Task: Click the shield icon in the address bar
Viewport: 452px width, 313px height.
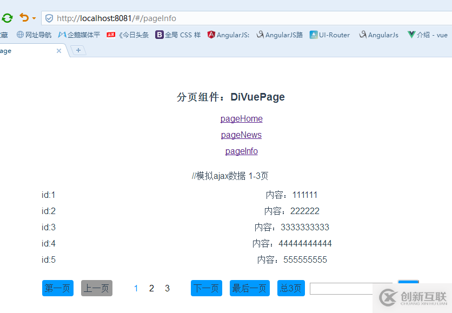Action: coord(49,18)
